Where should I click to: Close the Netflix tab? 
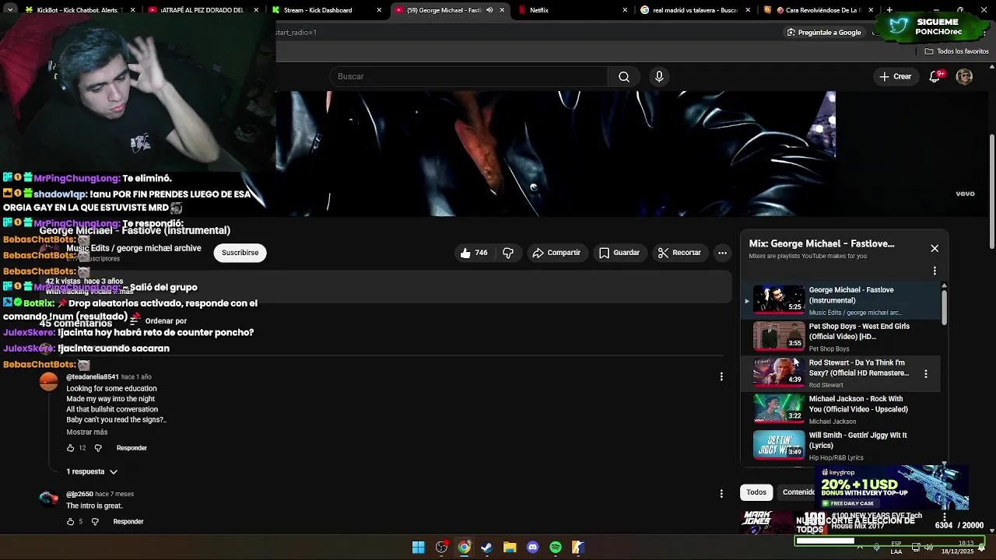[625, 10]
